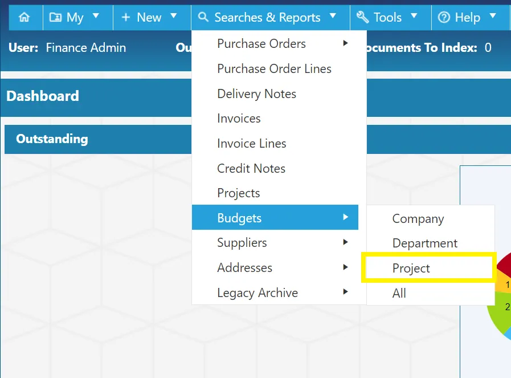Collapse the Searches & Reports dropdown arrow
This screenshot has width=511, height=378.
pos(333,15)
